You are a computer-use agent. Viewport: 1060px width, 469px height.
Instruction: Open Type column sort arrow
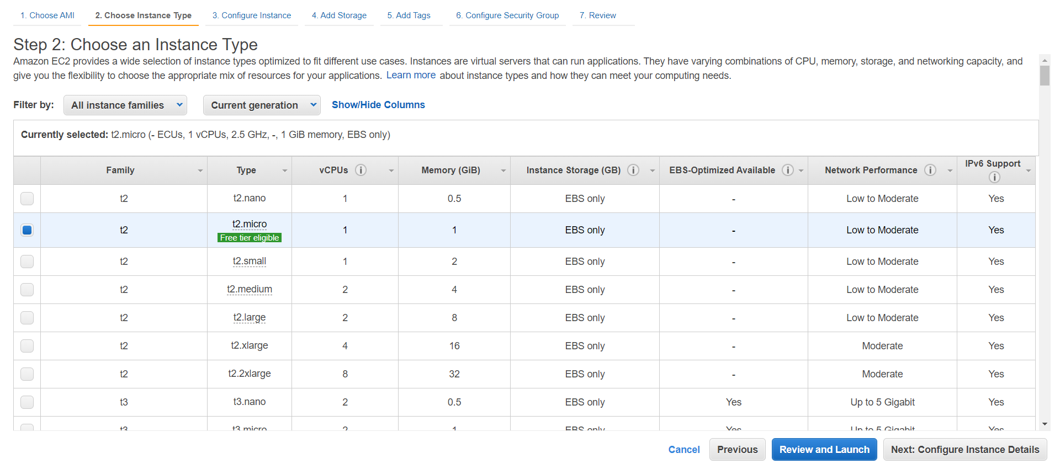(x=285, y=171)
